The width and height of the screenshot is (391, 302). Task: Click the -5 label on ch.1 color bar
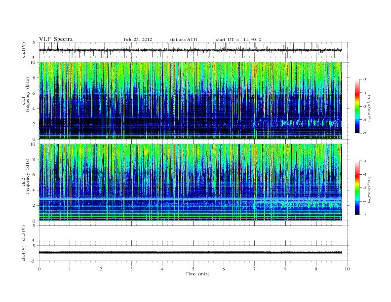coord(364,107)
